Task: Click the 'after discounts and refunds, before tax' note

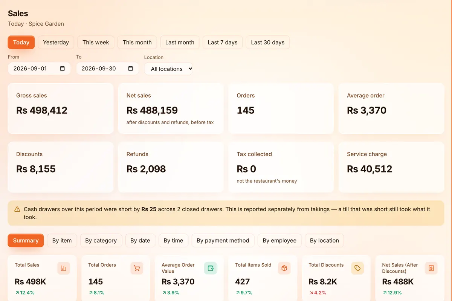Action: [170, 122]
